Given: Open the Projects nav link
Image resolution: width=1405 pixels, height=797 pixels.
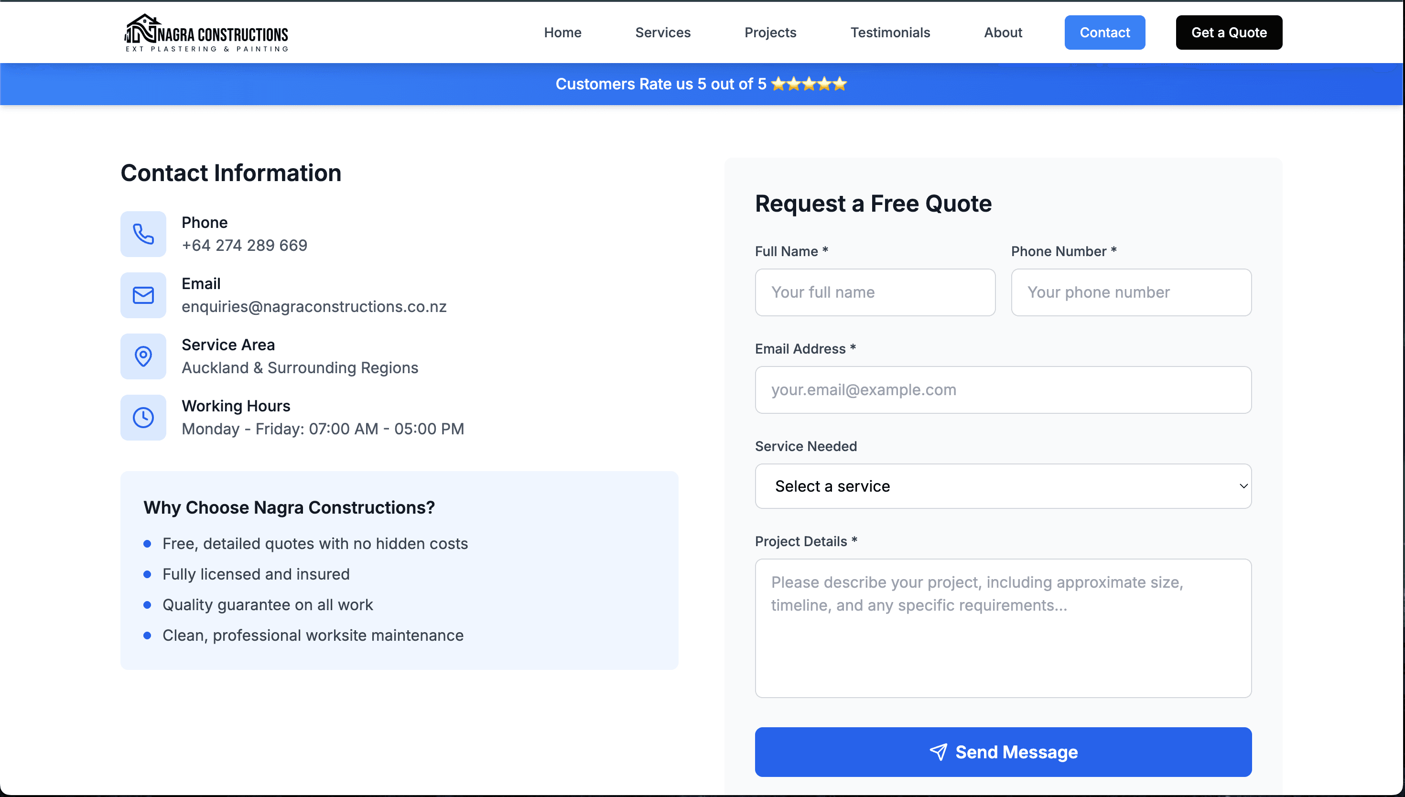Looking at the screenshot, I should (770, 32).
